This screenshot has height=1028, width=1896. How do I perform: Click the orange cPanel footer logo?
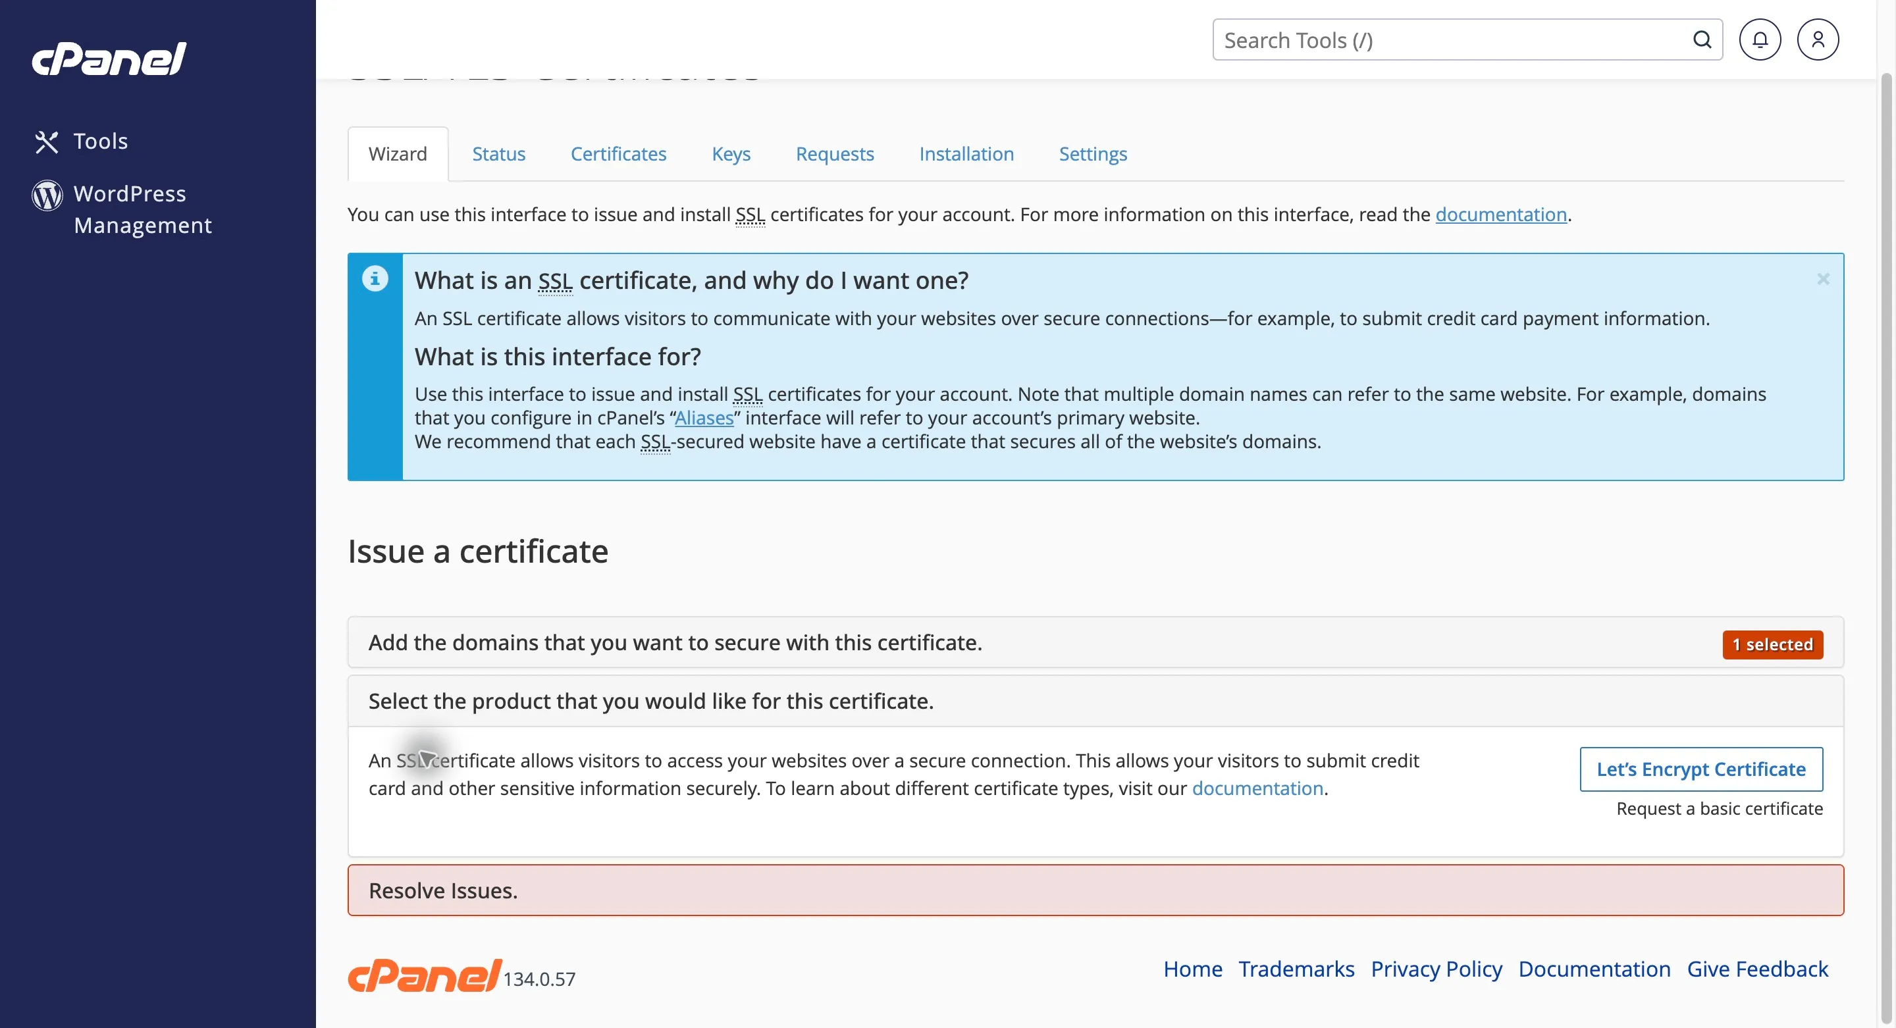point(425,976)
